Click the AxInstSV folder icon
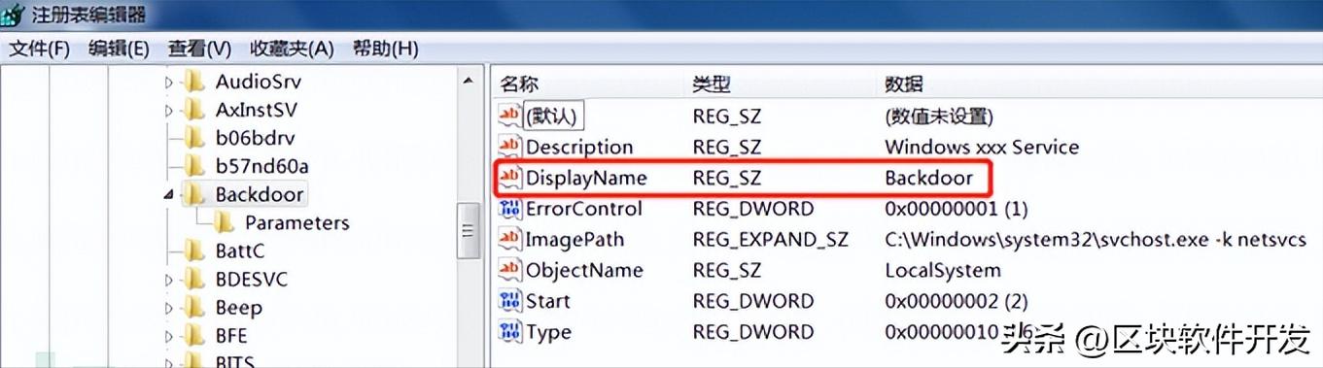Image resolution: width=1323 pixels, height=368 pixels. tap(194, 109)
